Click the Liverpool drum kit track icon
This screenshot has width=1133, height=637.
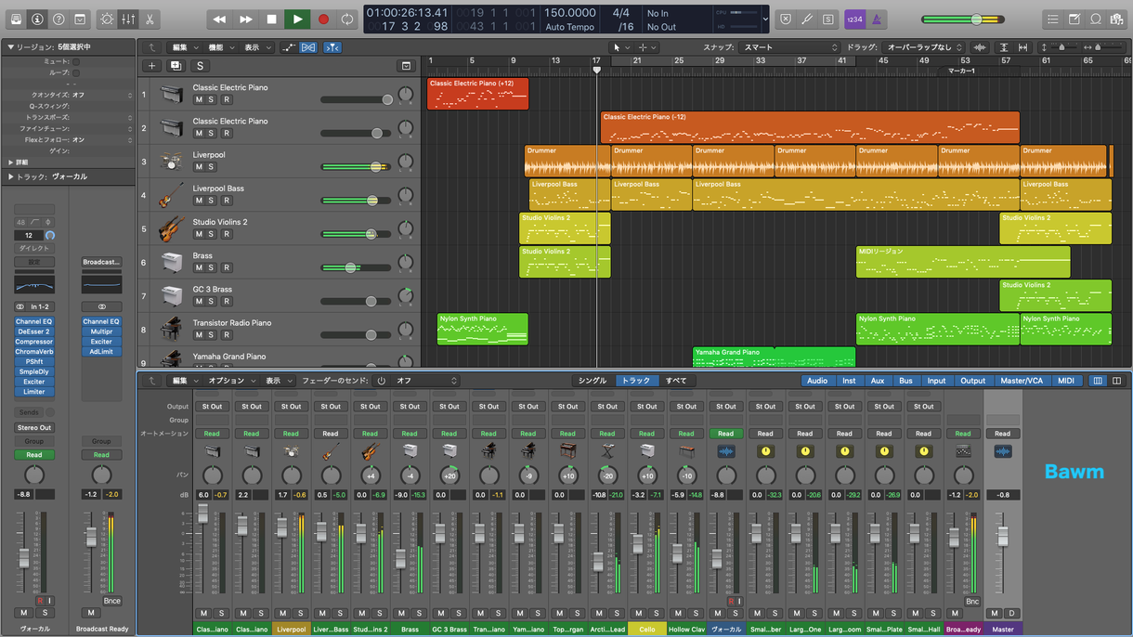171,162
